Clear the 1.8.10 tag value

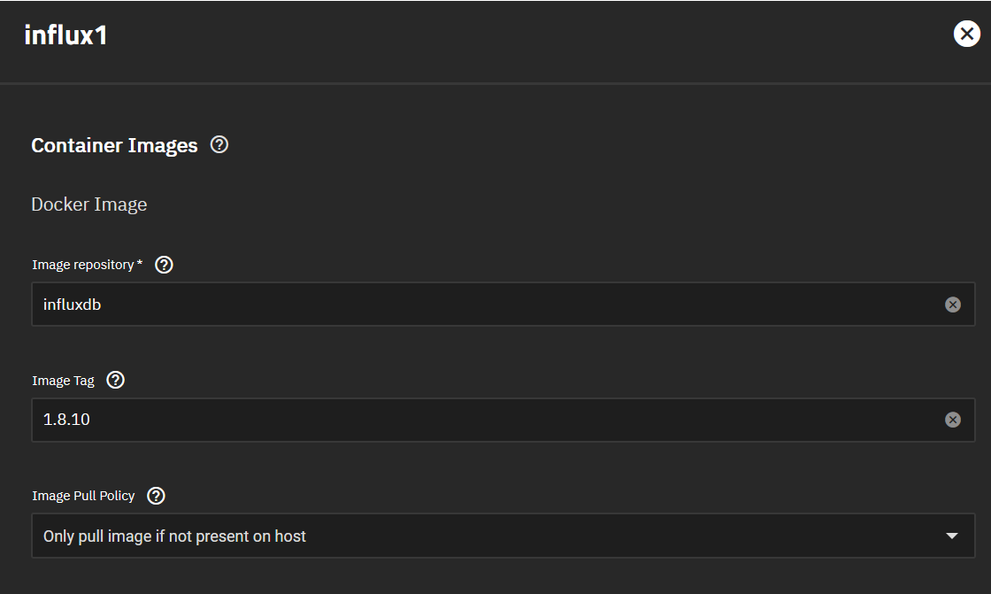pos(952,420)
